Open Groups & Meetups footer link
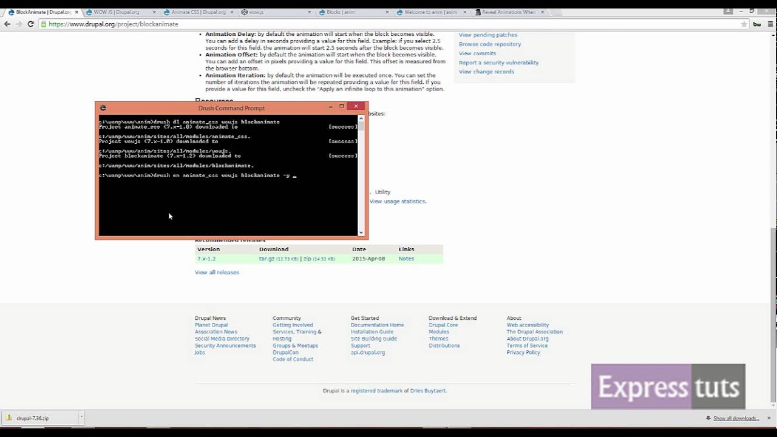 295,346
